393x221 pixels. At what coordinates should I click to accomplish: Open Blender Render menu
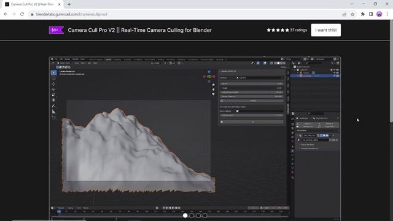[68, 60]
